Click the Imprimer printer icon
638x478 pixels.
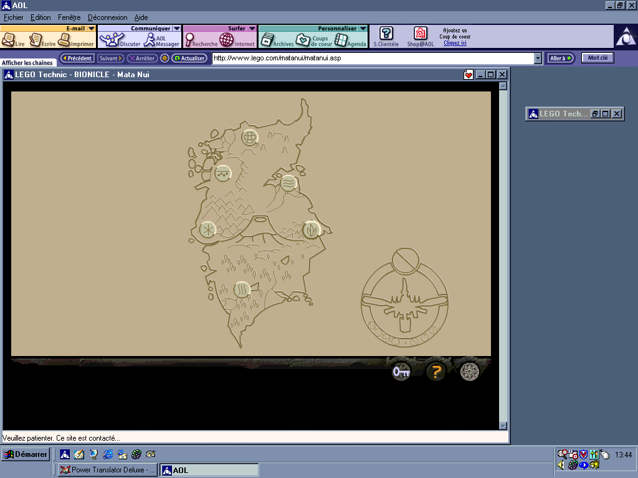[x=75, y=40]
